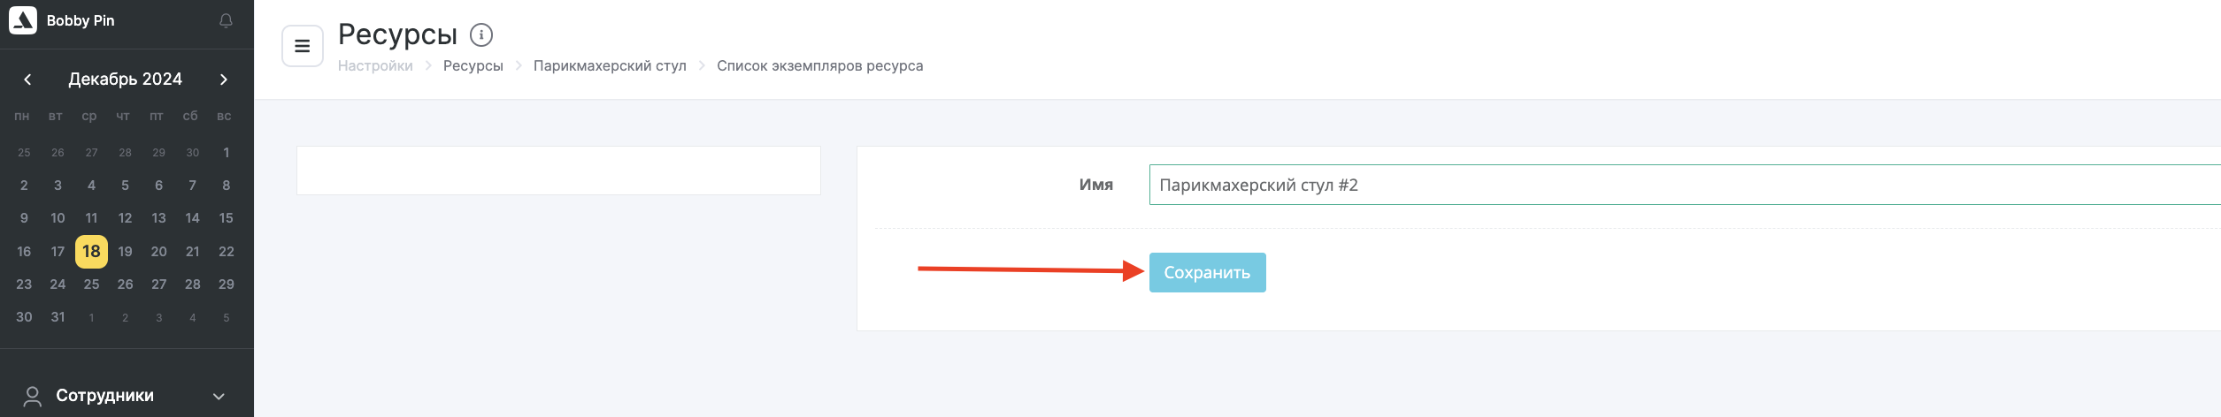
Task: Select December 18 in calendar
Action: tap(91, 252)
